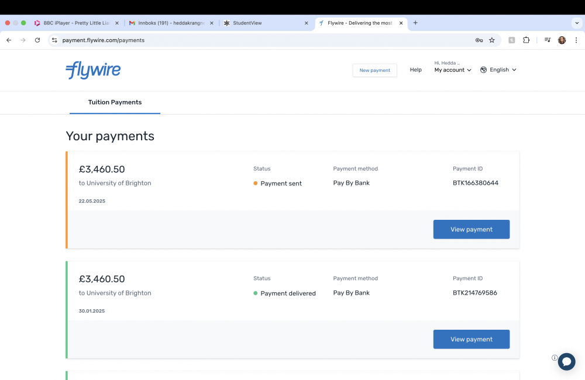Click payment ID BTK166380644

click(476, 183)
